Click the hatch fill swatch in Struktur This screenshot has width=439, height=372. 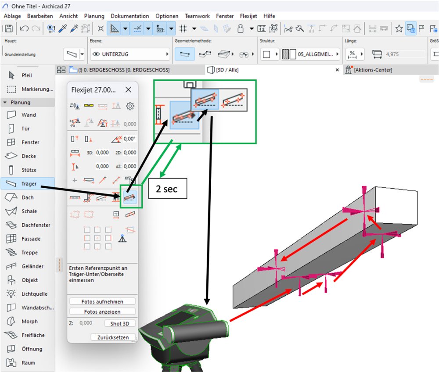tap(285, 54)
